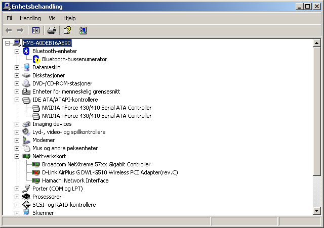The image size is (324, 228).
Task: Click the Imaging devices camera icon
Action: coord(26,124)
